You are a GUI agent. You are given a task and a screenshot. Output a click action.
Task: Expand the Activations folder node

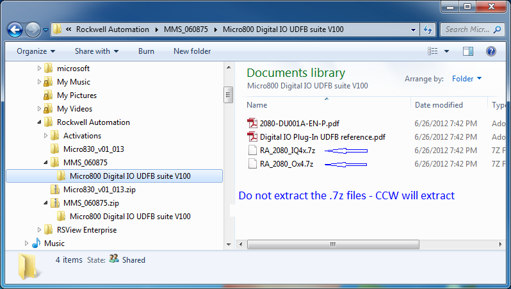pyautogui.click(x=46, y=136)
